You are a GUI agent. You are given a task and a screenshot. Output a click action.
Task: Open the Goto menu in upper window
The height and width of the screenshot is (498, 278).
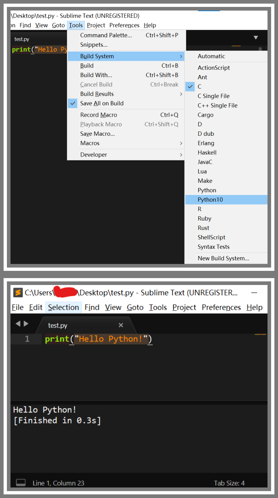coord(58,25)
